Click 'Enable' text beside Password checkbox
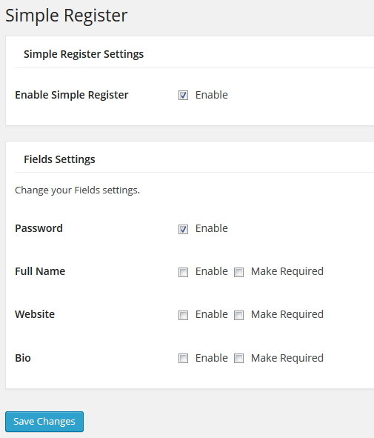 (x=212, y=228)
